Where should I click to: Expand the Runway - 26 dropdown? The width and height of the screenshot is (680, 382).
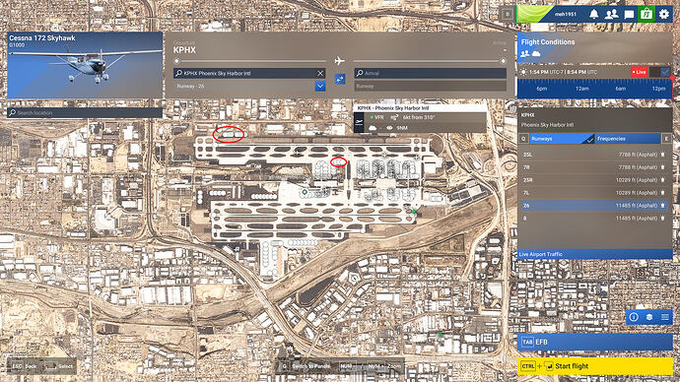tap(320, 86)
